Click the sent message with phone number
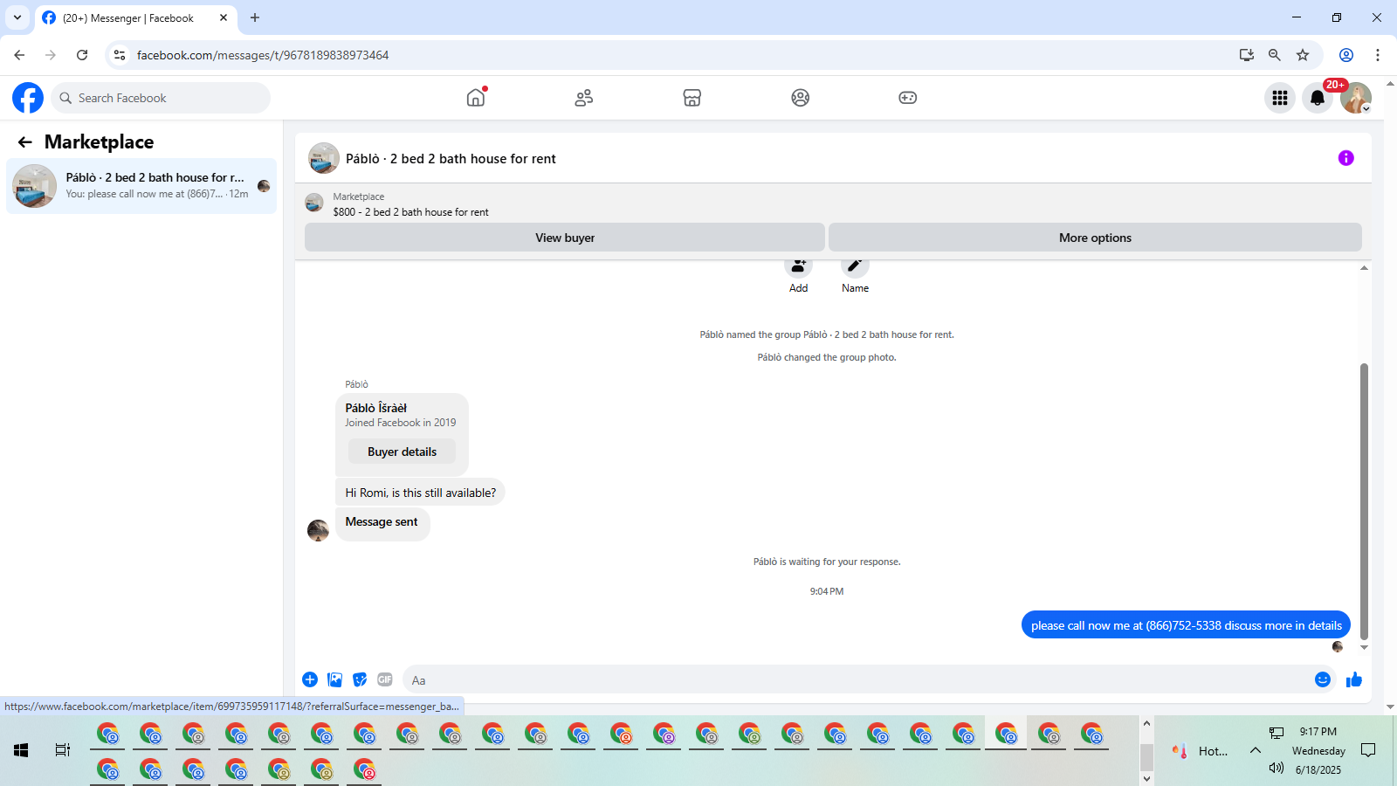Image resolution: width=1397 pixels, height=786 pixels. 1186,625
